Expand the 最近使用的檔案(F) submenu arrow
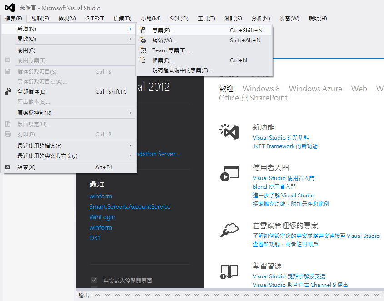Screen dimensions: 384x301 (x=130, y=146)
